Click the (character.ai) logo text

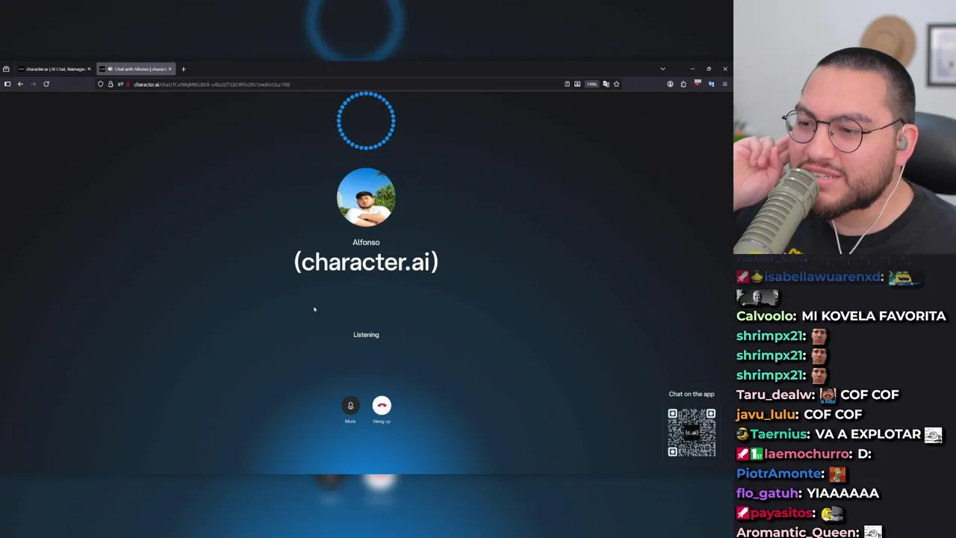point(366,262)
